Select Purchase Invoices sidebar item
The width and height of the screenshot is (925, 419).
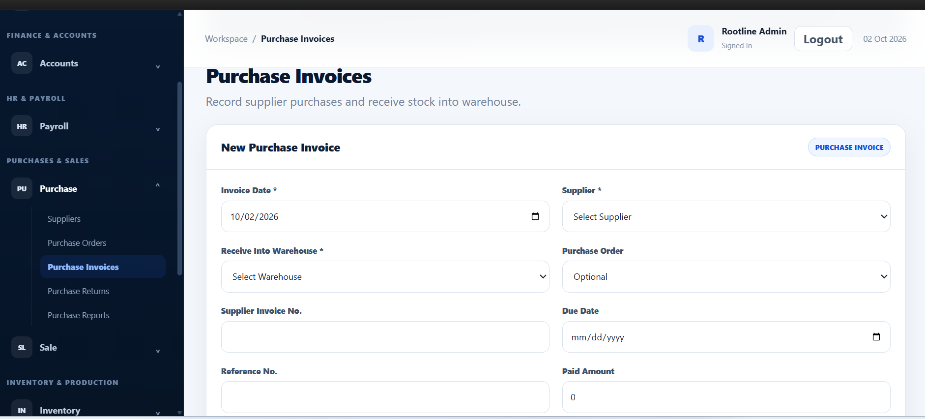point(103,267)
